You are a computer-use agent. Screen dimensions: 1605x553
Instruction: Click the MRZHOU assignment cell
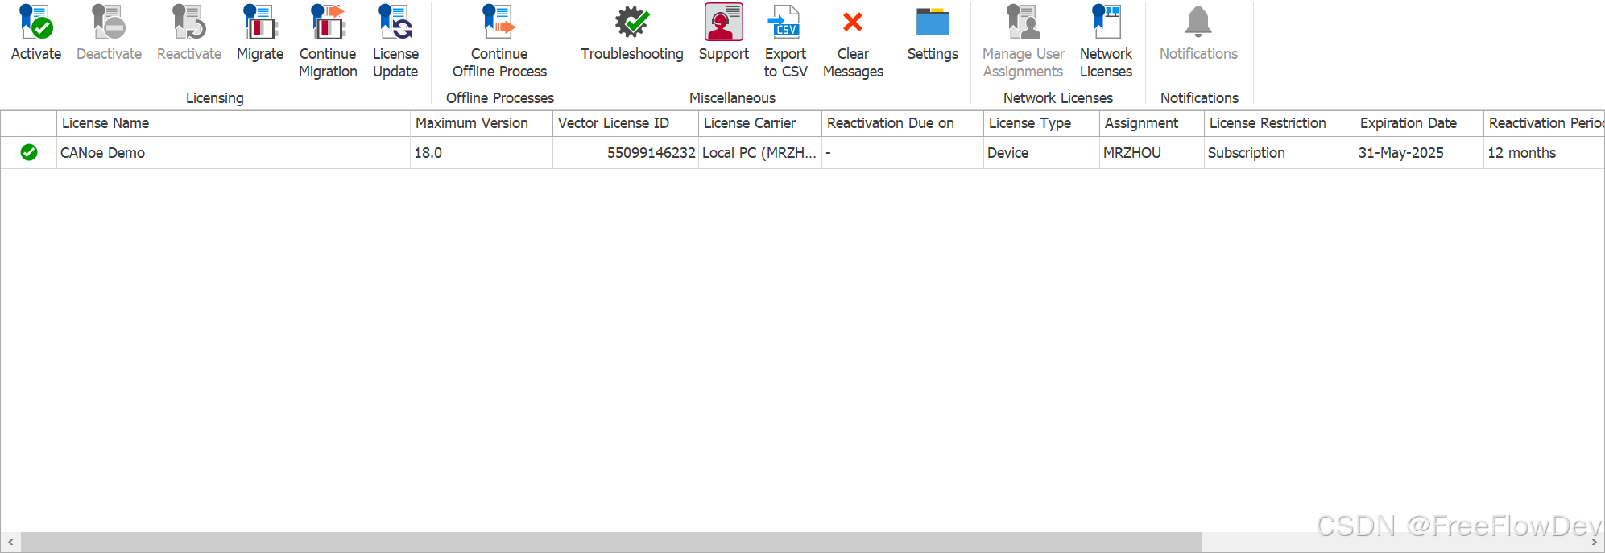coord(1152,153)
